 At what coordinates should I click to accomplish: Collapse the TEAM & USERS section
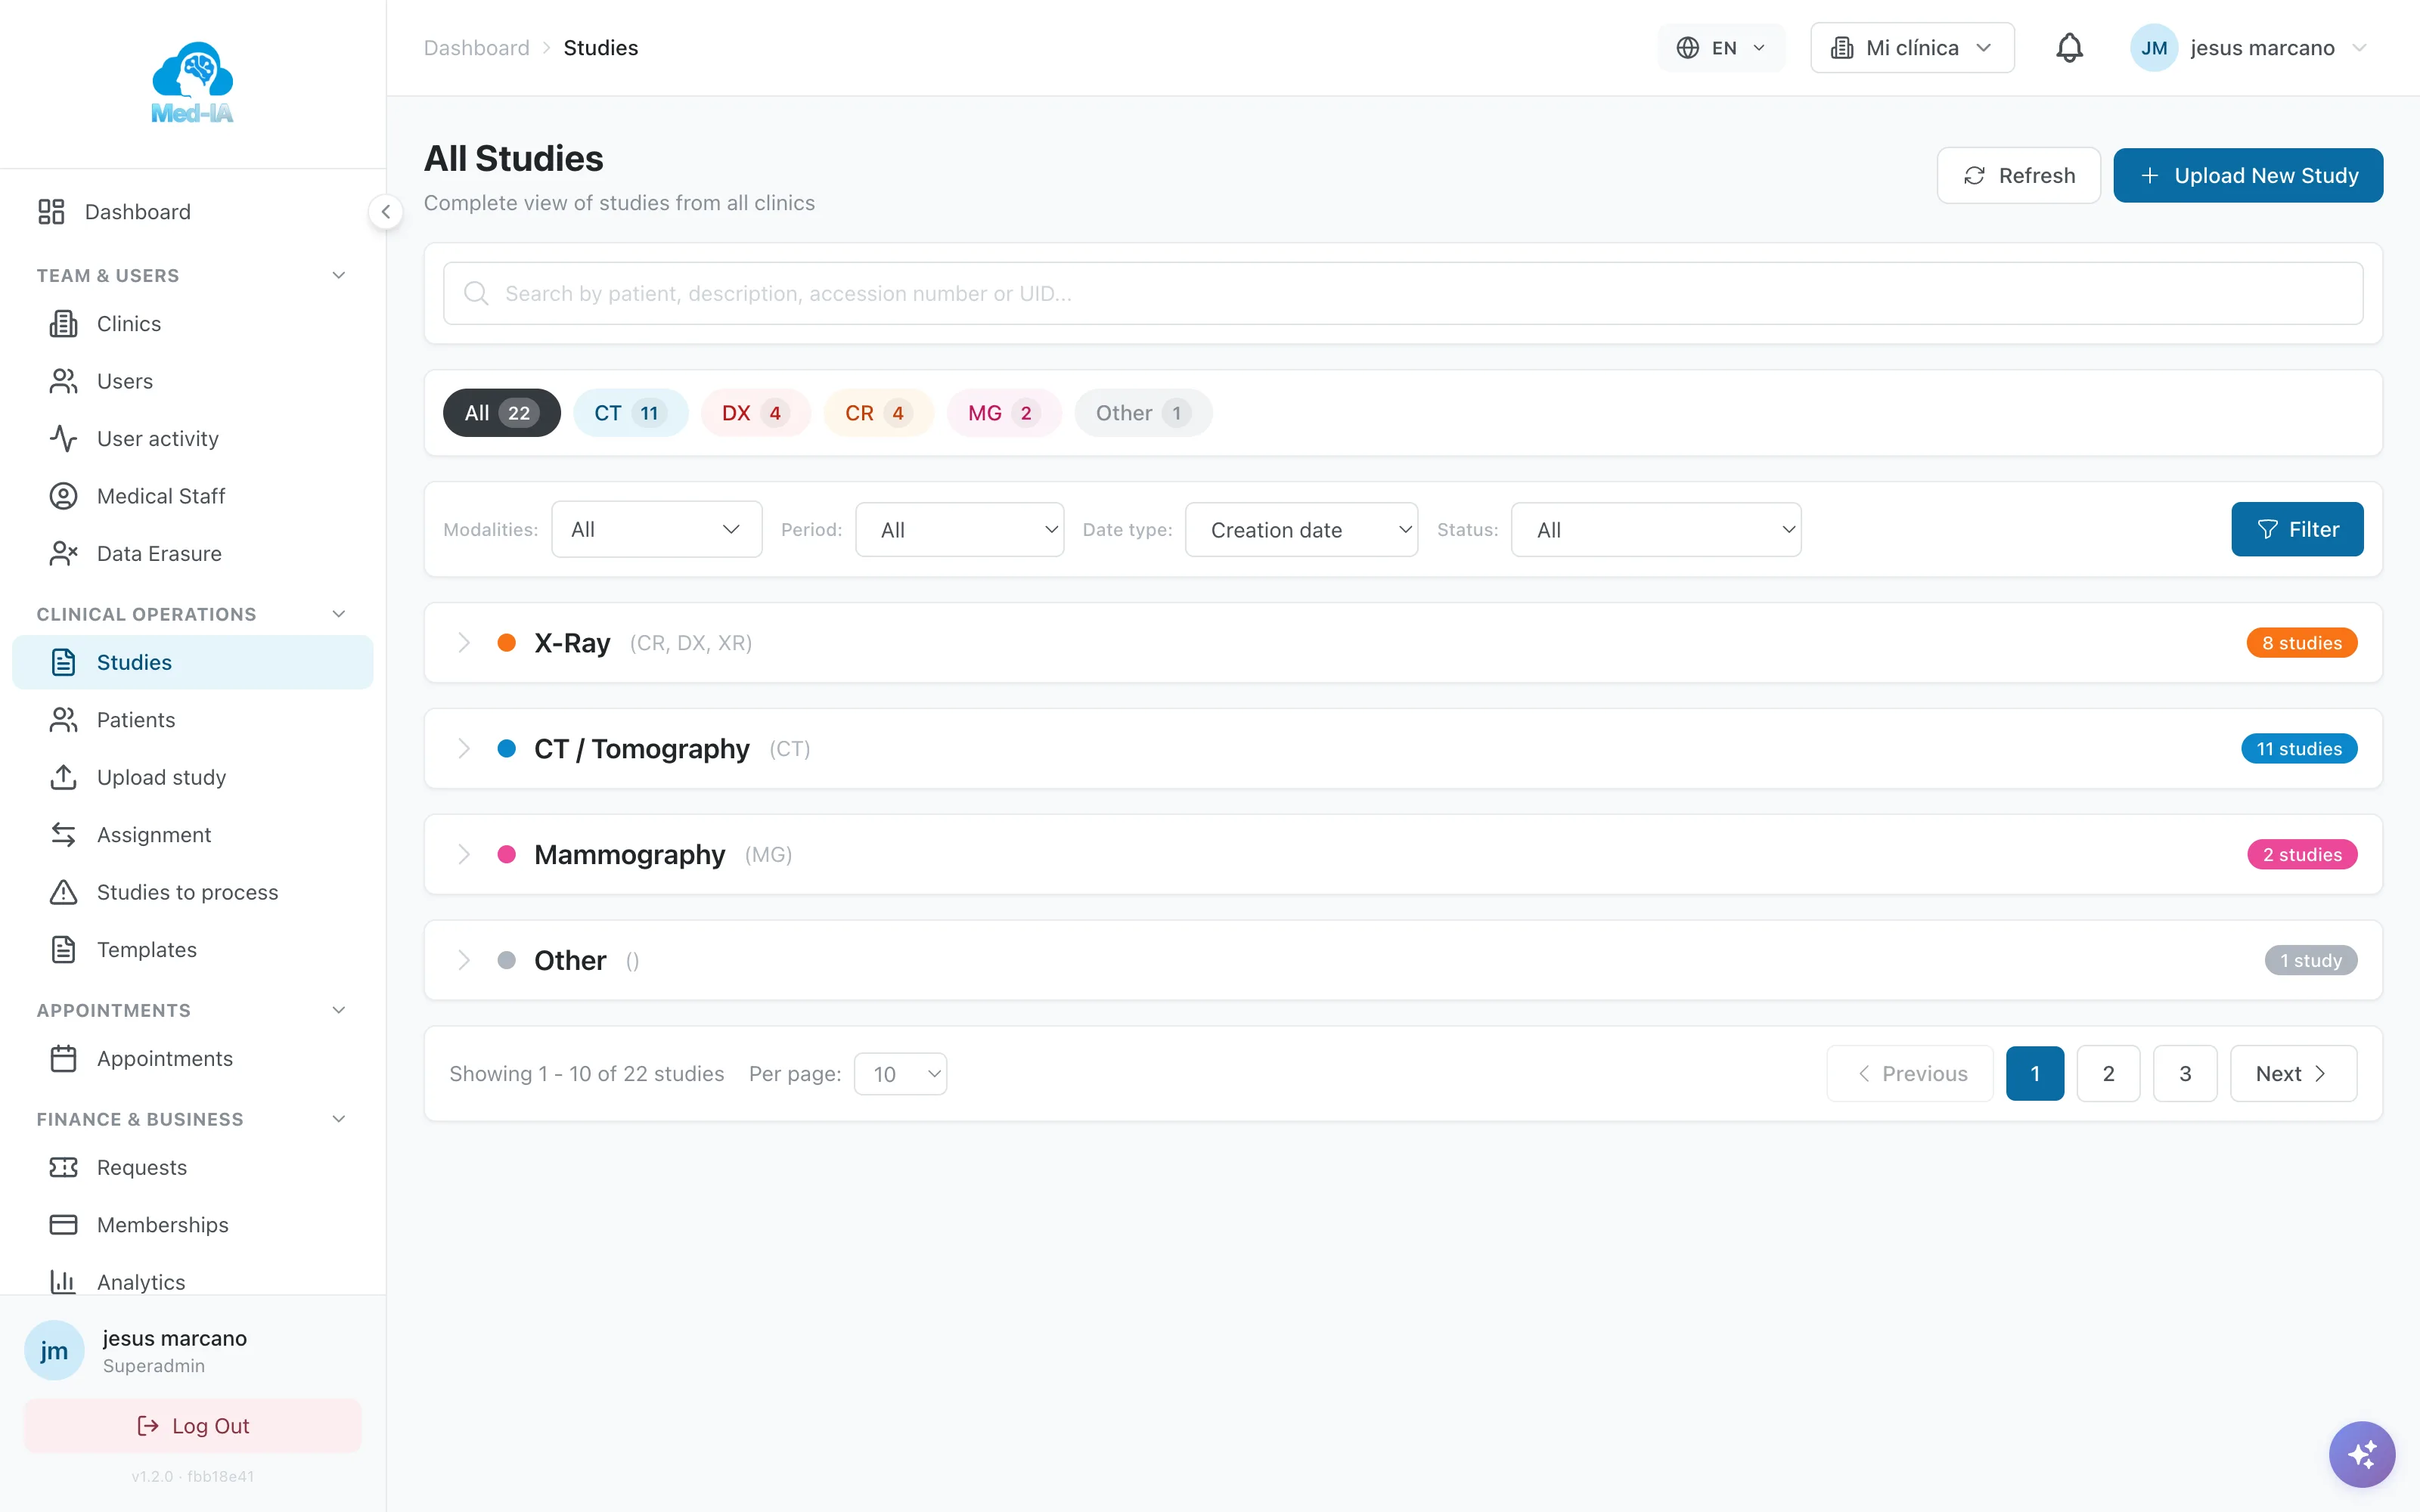pos(339,275)
